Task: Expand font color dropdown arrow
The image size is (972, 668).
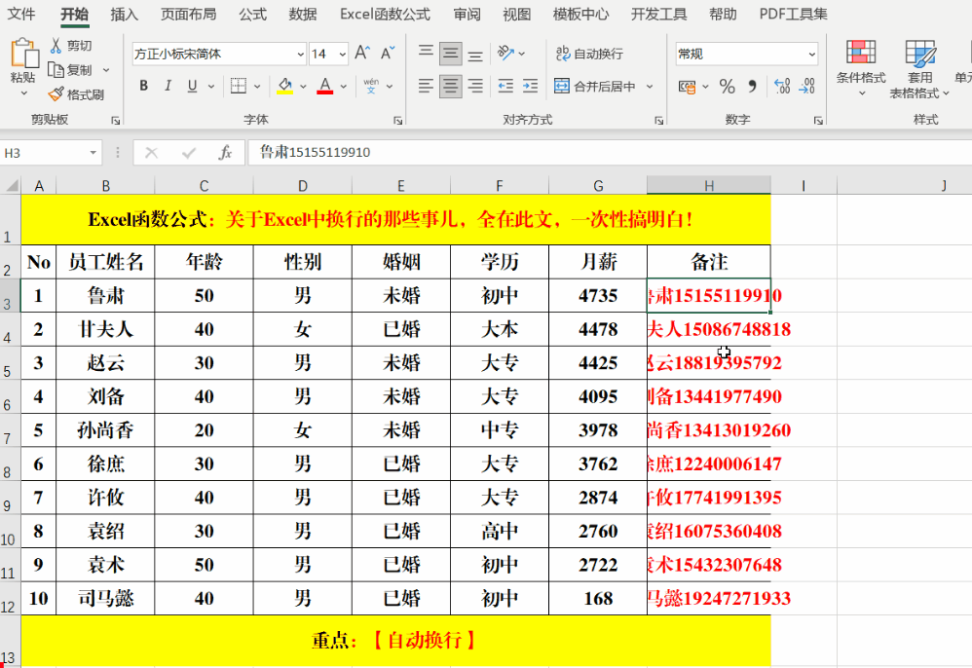Action: 343,86
